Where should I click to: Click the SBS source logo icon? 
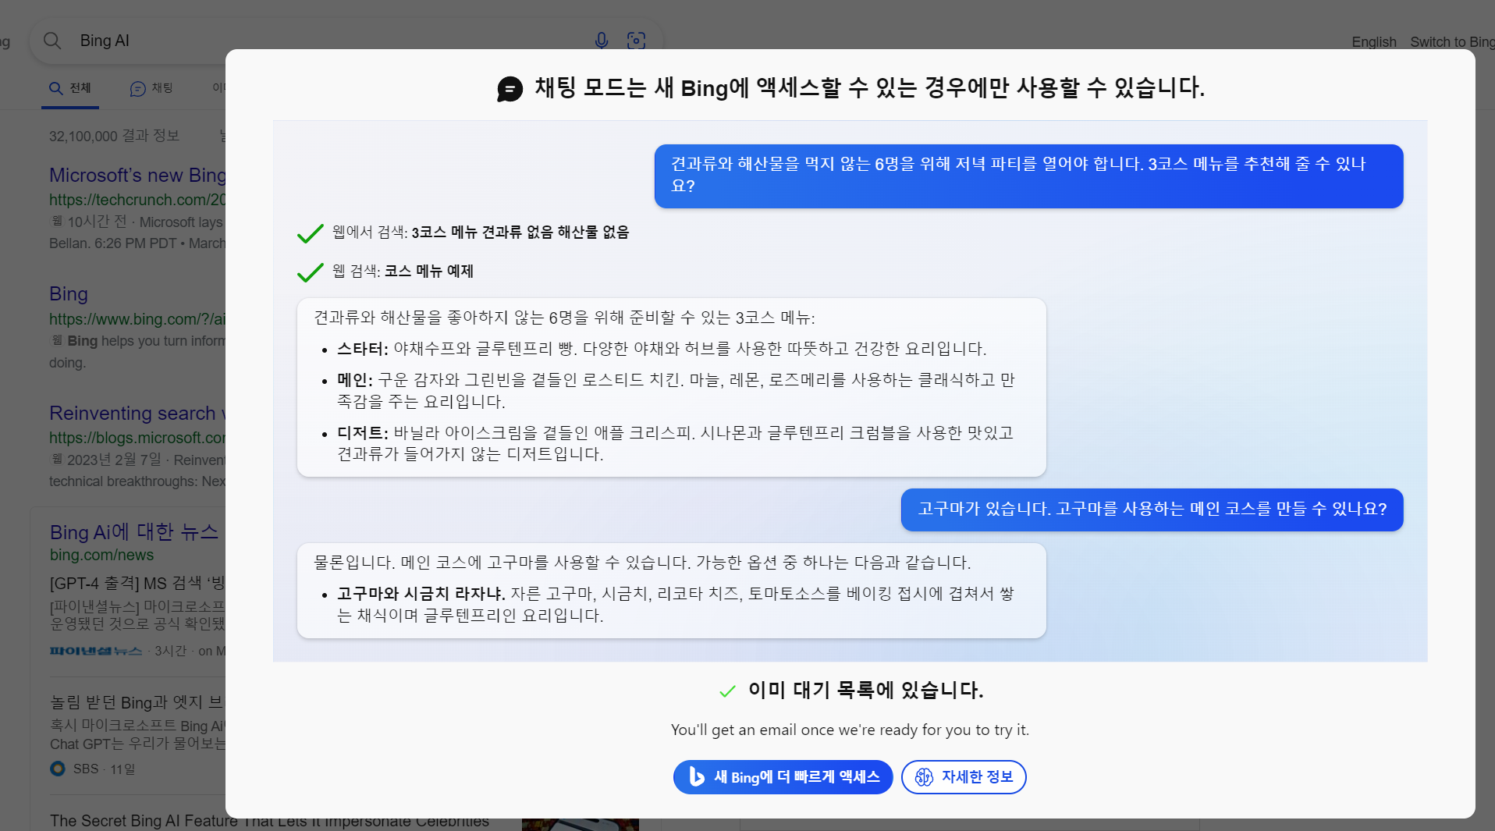pyautogui.click(x=58, y=769)
